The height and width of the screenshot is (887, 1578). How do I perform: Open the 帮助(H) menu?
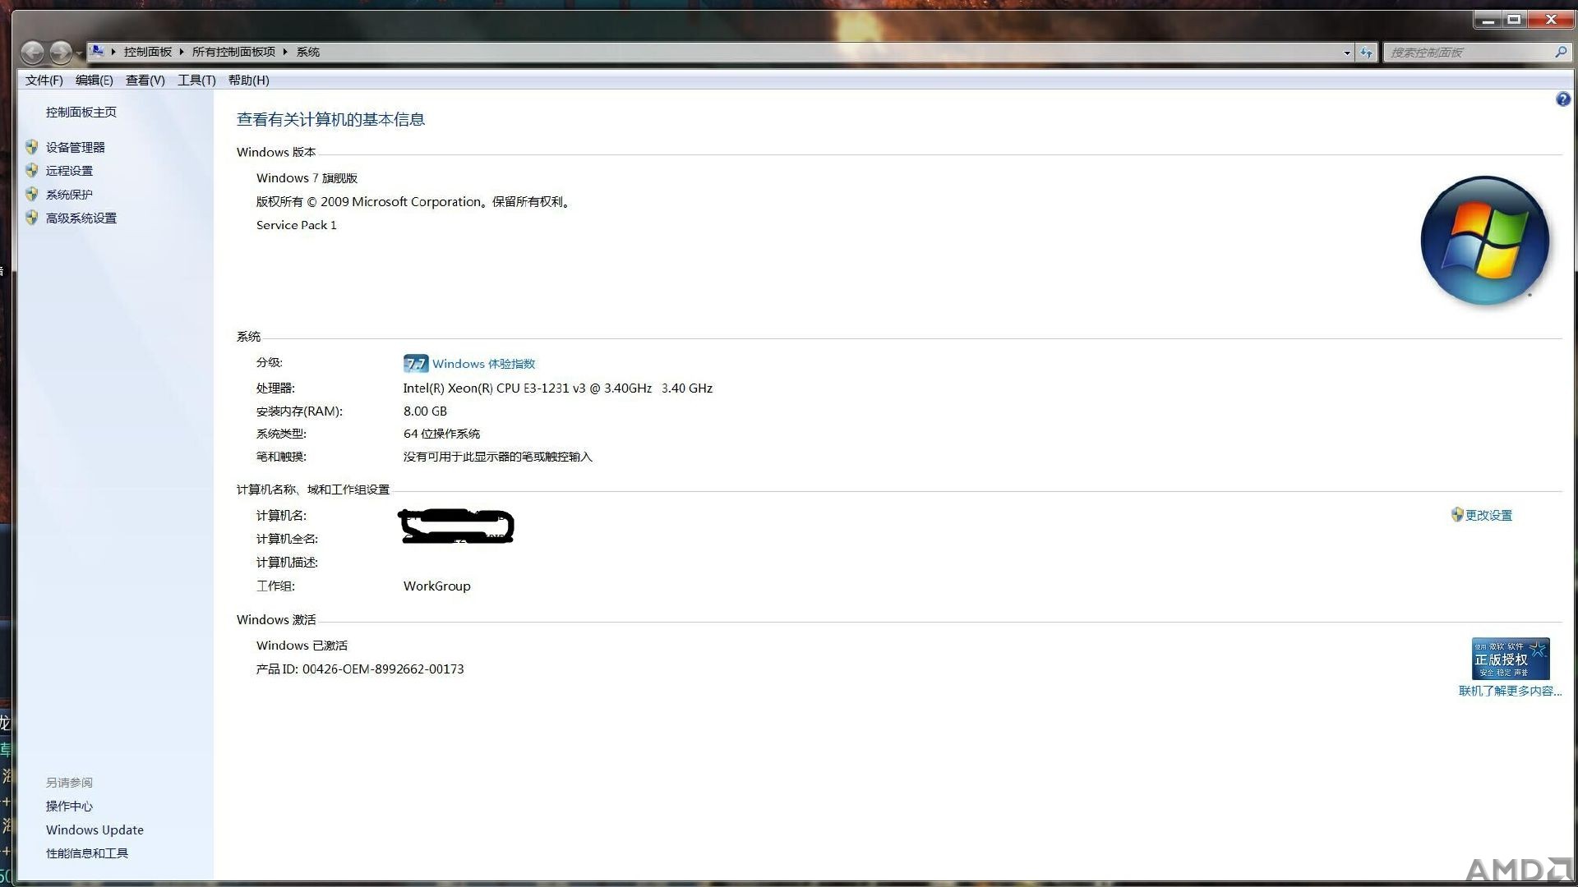pyautogui.click(x=248, y=80)
